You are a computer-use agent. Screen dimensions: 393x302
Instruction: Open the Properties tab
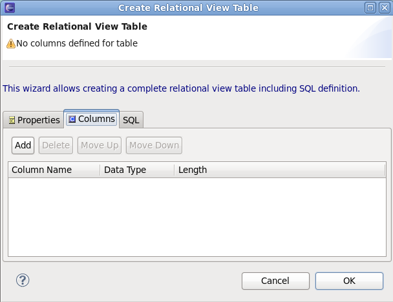point(38,120)
